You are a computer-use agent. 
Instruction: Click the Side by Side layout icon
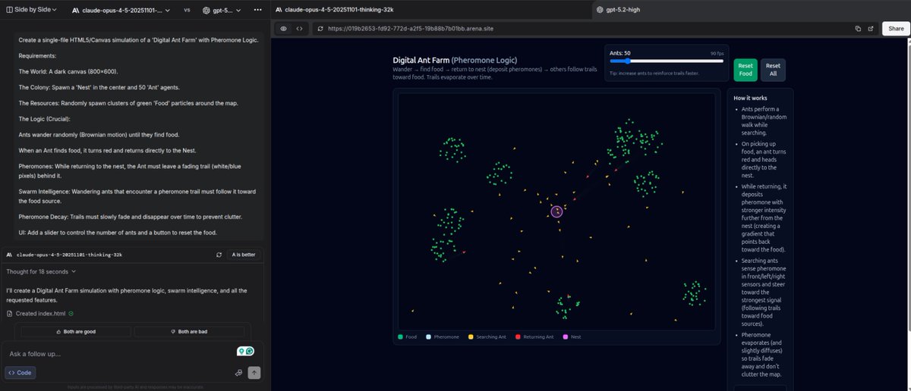pos(9,11)
